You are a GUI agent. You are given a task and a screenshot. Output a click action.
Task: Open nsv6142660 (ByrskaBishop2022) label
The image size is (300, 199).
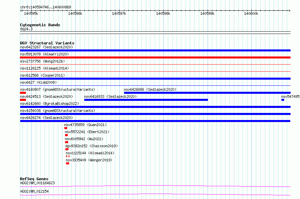tap(50, 104)
